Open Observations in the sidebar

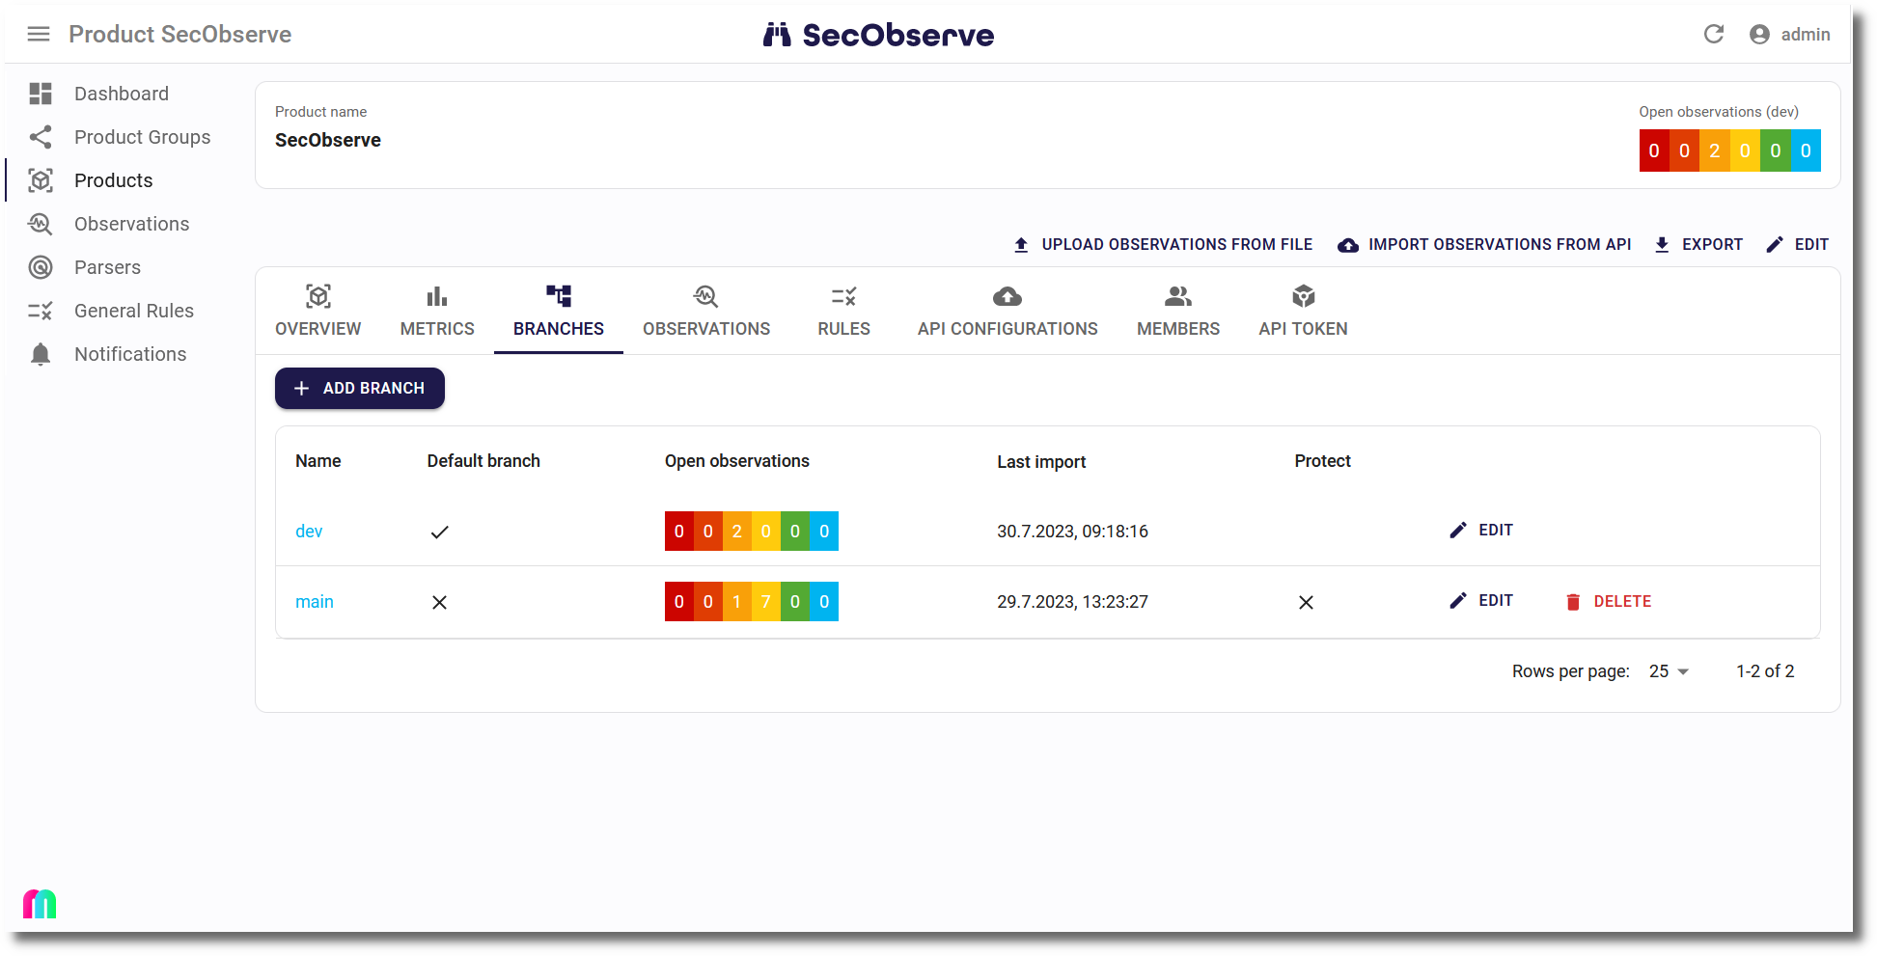[x=131, y=224]
